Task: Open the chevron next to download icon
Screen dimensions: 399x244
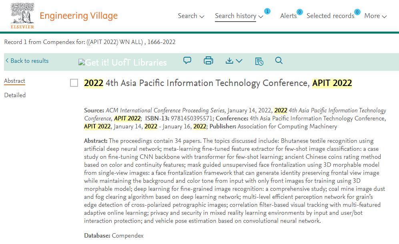Action: 239,61
